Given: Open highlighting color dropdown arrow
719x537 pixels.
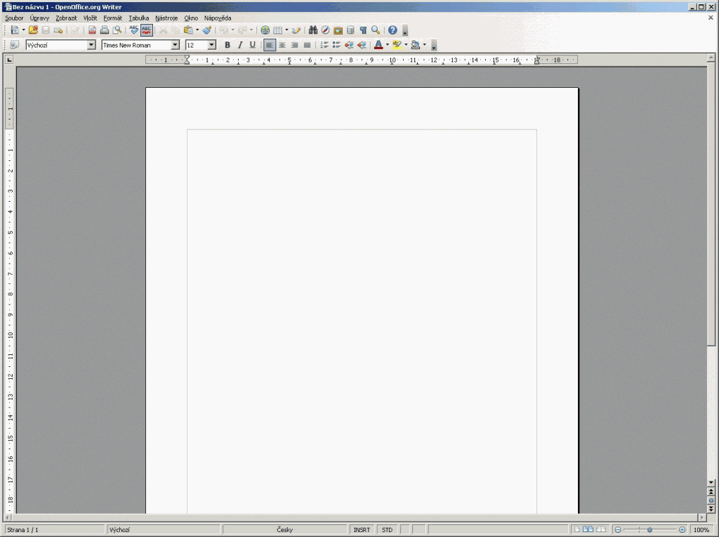Looking at the screenshot, I should point(406,45).
